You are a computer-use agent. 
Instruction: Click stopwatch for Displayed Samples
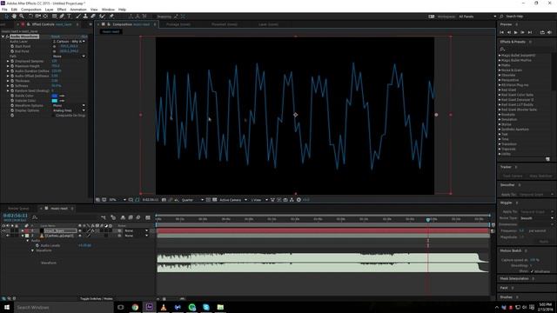click(12, 62)
